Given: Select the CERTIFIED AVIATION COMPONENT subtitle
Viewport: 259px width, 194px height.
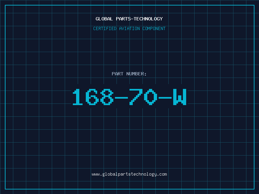Looking at the screenshot, I should tap(129, 28).
